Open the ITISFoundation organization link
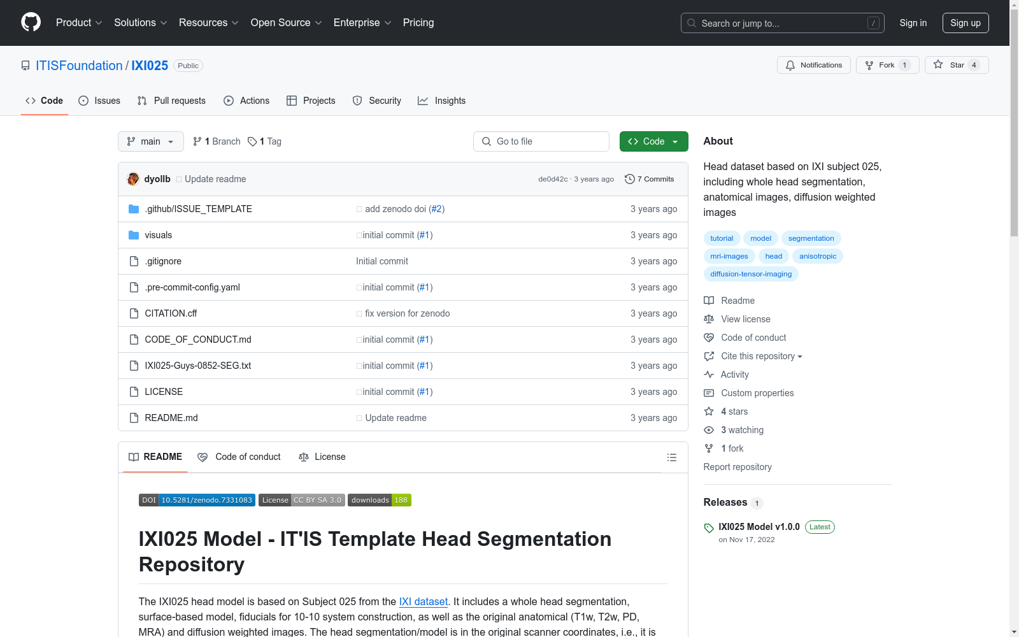1019x637 pixels. click(79, 66)
